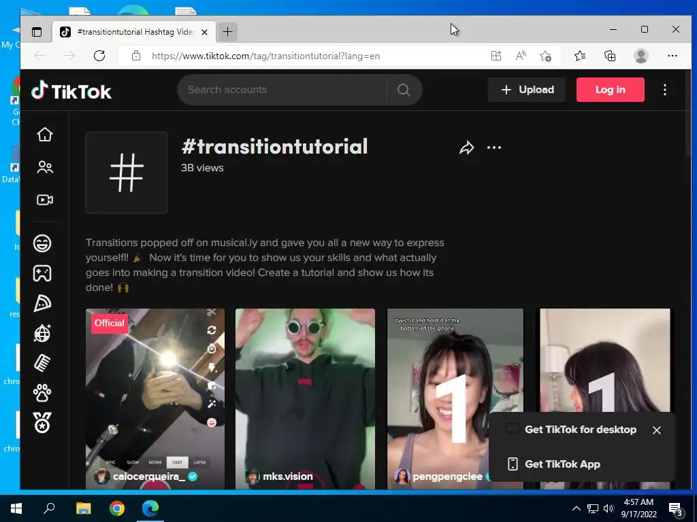Open the Following people icon in sidebar

click(45, 167)
